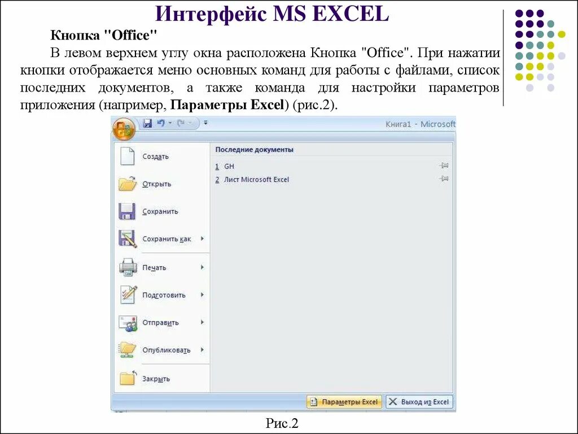Click the Сохранить как disk-with-pencil icon
Viewport: 578px width, 434px height.
tap(128, 239)
